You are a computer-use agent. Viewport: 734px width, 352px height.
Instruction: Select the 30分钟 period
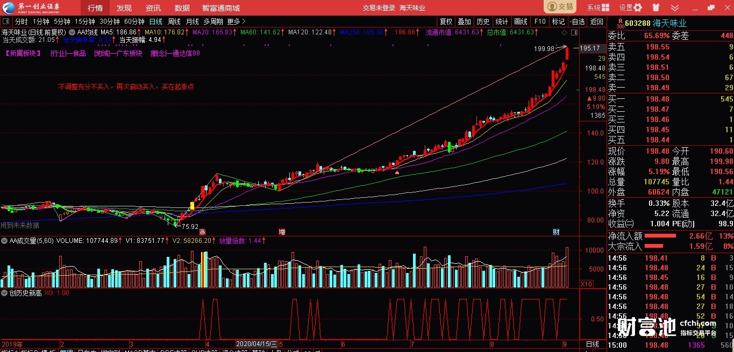point(110,21)
